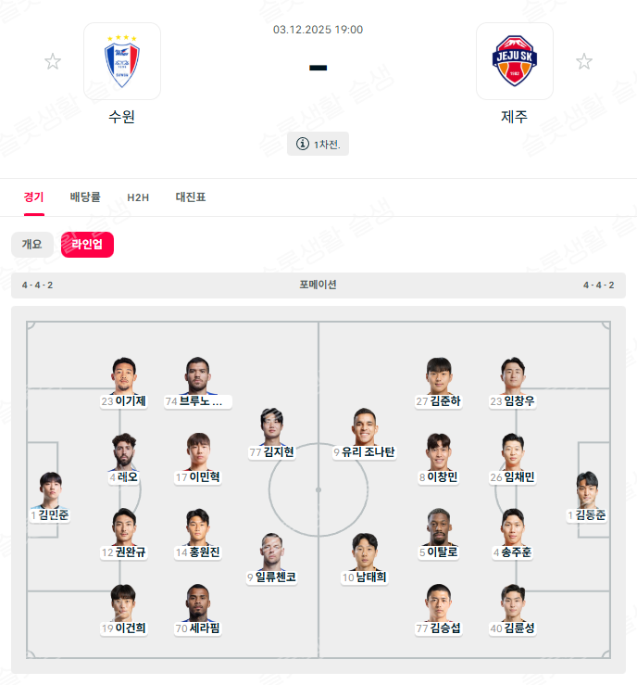Open player 9 유리 조나탄 portrait

[365, 426]
